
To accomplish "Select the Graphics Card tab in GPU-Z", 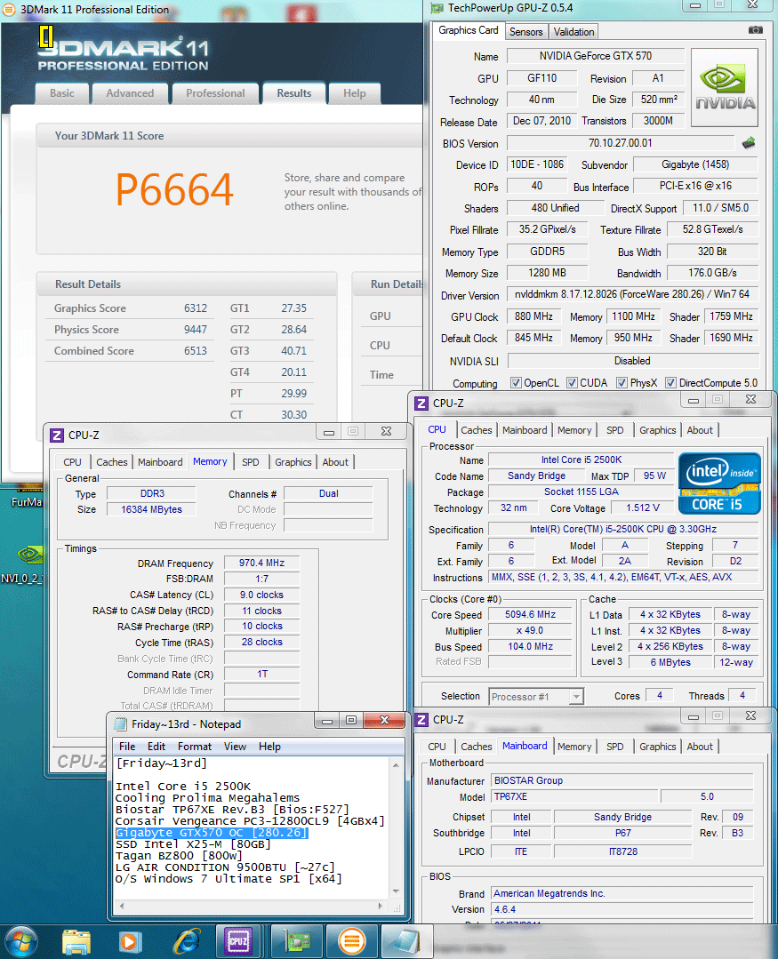I will click(x=469, y=30).
